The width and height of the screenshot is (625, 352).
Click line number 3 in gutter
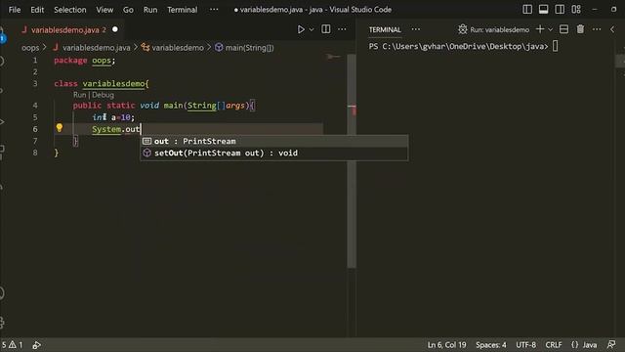[35, 84]
